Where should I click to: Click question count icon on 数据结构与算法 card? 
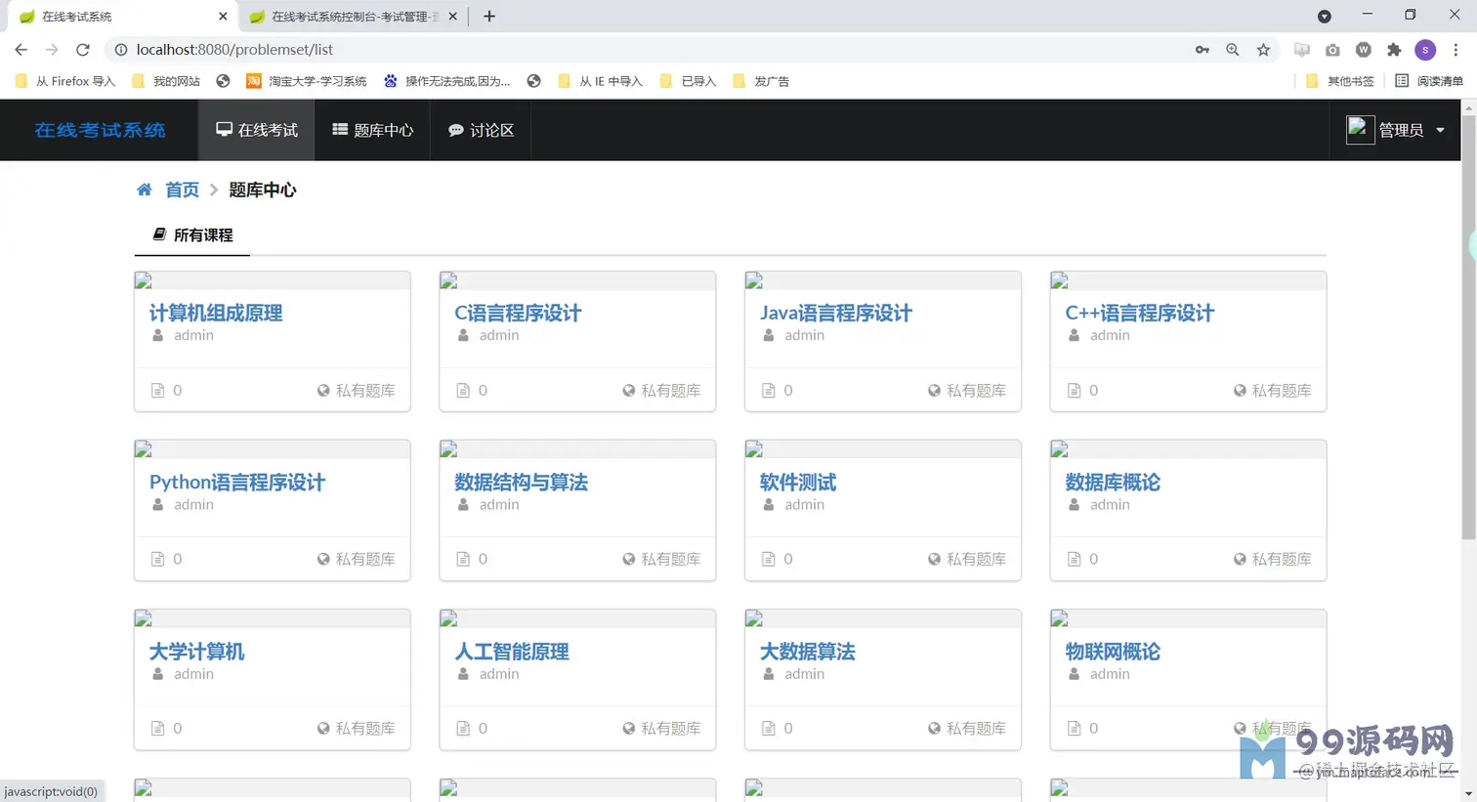pyautogui.click(x=463, y=559)
